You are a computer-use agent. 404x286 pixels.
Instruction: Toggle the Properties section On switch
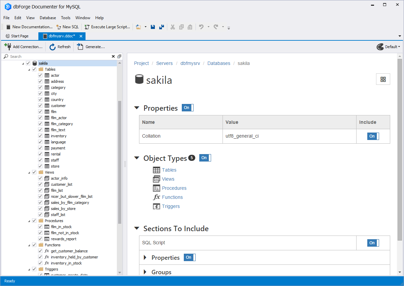[187, 108]
